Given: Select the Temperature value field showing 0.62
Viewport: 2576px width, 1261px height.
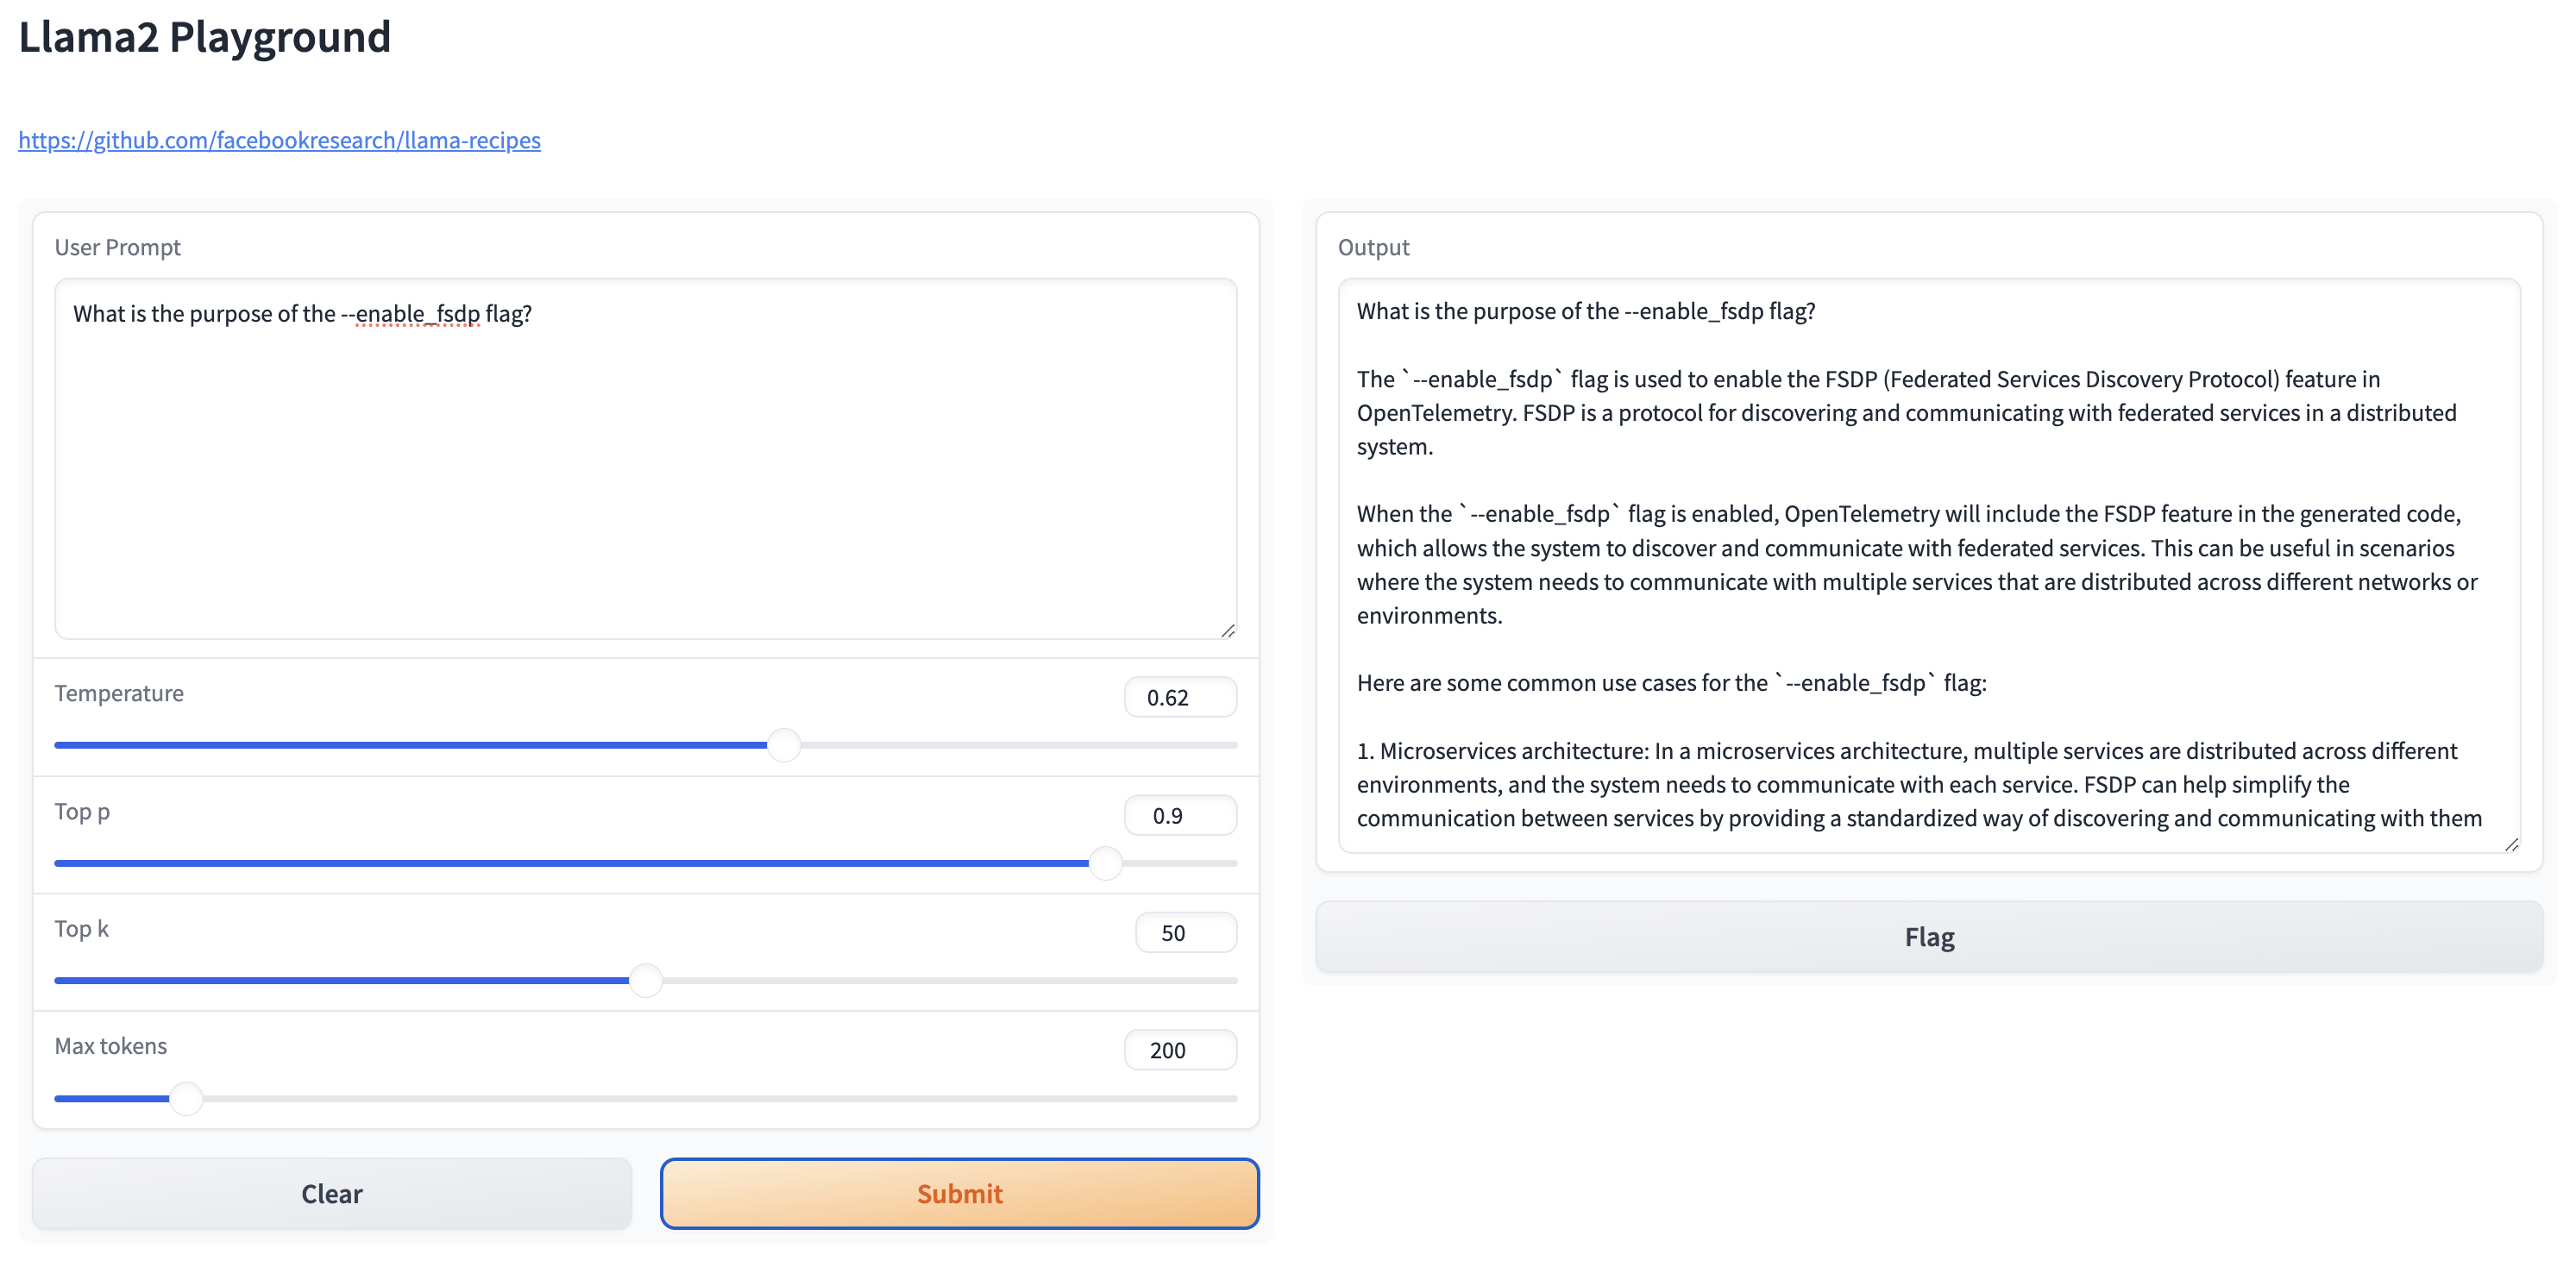Looking at the screenshot, I should [x=1180, y=697].
